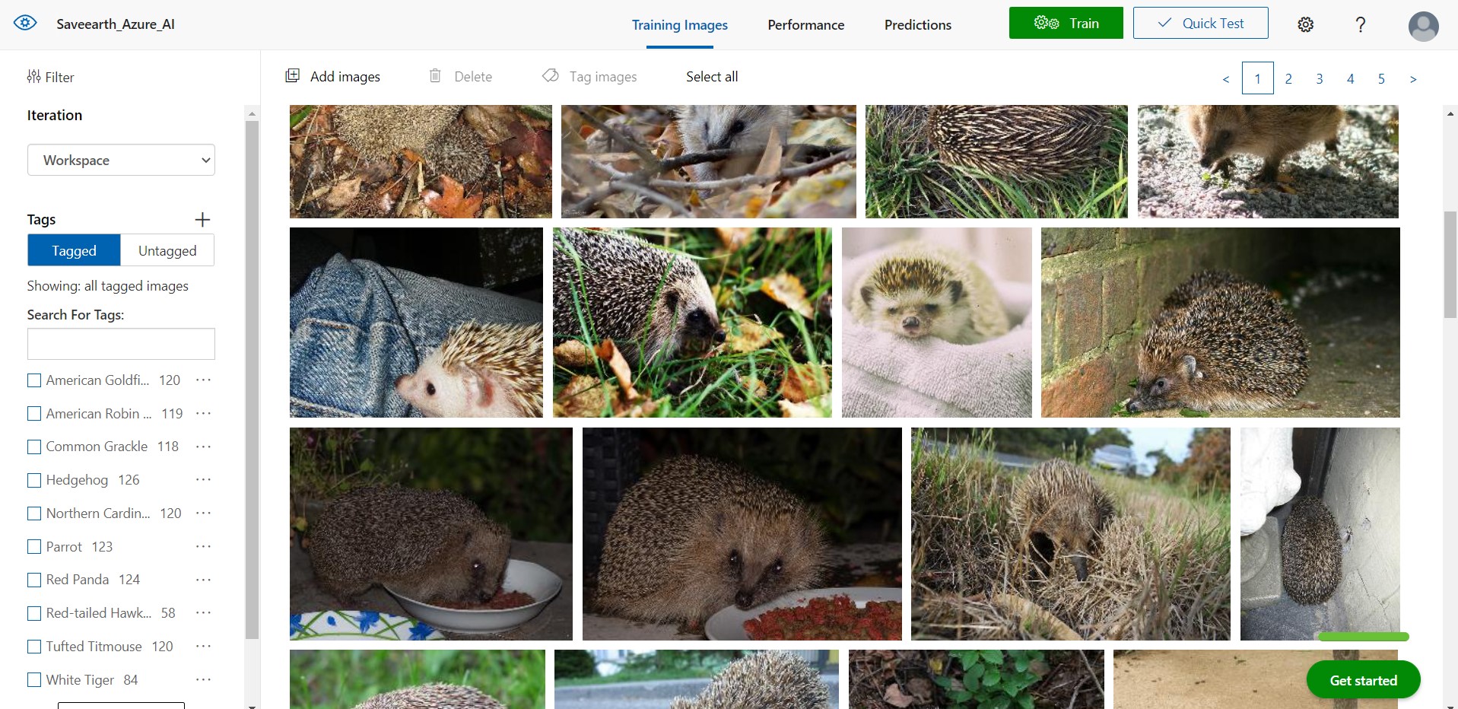This screenshot has height=709, width=1458.
Task: Open project name Saveearth_Azure_AI
Action: coord(116,24)
